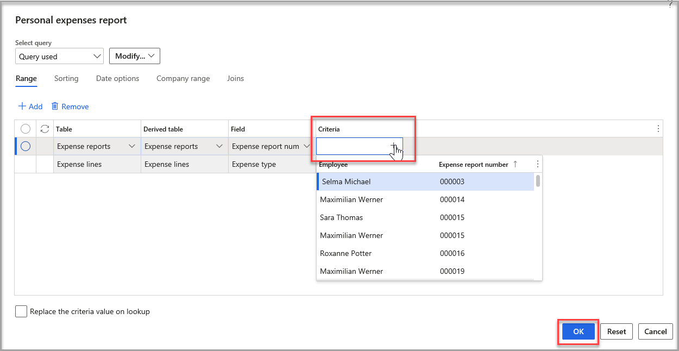This screenshot has width=679, height=351.
Task: Go to the Company range tab
Action: tap(183, 79)
